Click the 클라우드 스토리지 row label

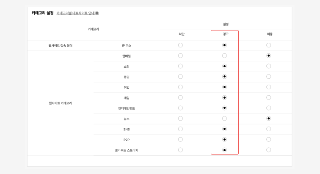click(x=127, y=150)
